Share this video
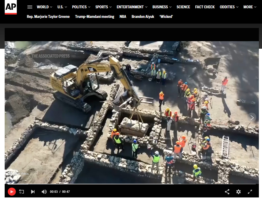 227,192
